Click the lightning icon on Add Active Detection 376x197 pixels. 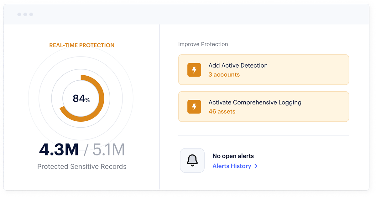pos(194,70)
